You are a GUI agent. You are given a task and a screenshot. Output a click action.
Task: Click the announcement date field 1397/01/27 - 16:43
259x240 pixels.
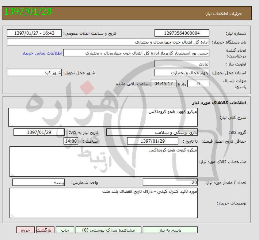click(x=34, y=33)
